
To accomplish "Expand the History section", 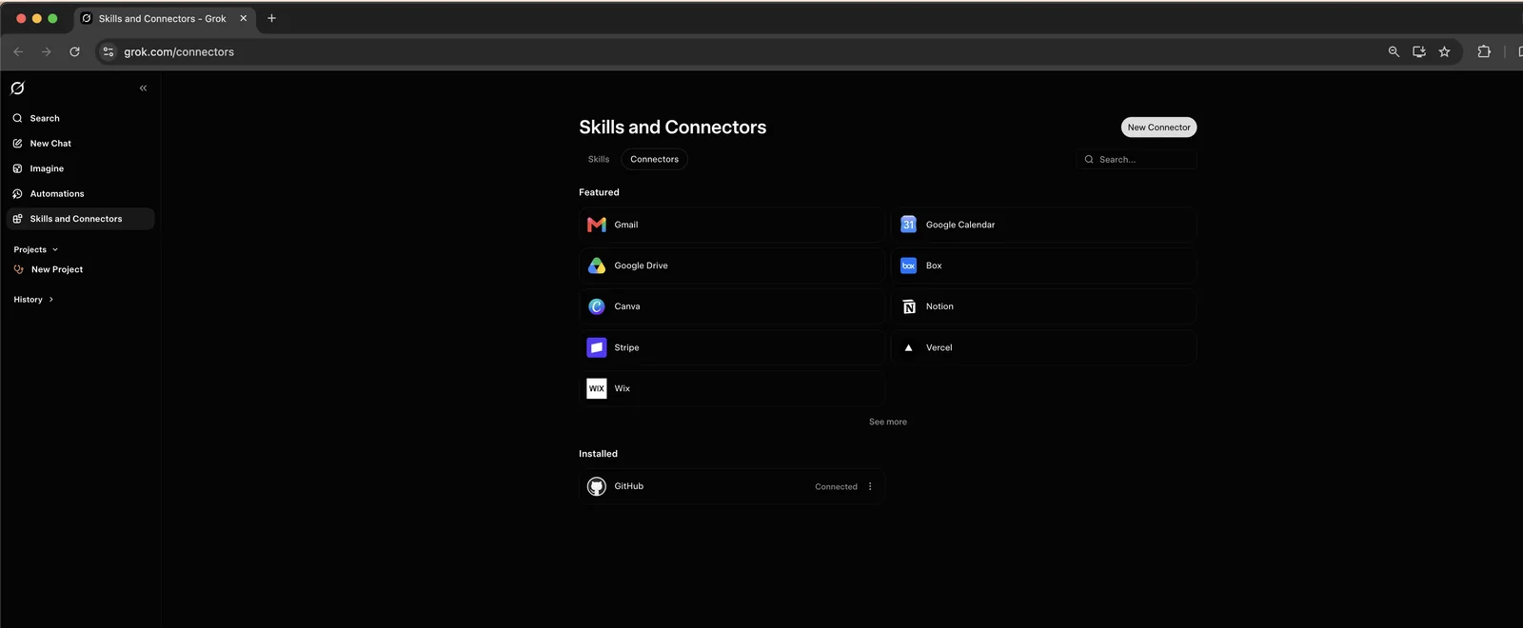I will pos(33,300).
